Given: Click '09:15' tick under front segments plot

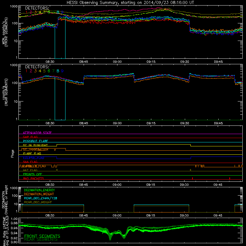Looking at the screenshot, I should (x=151, y=62).
